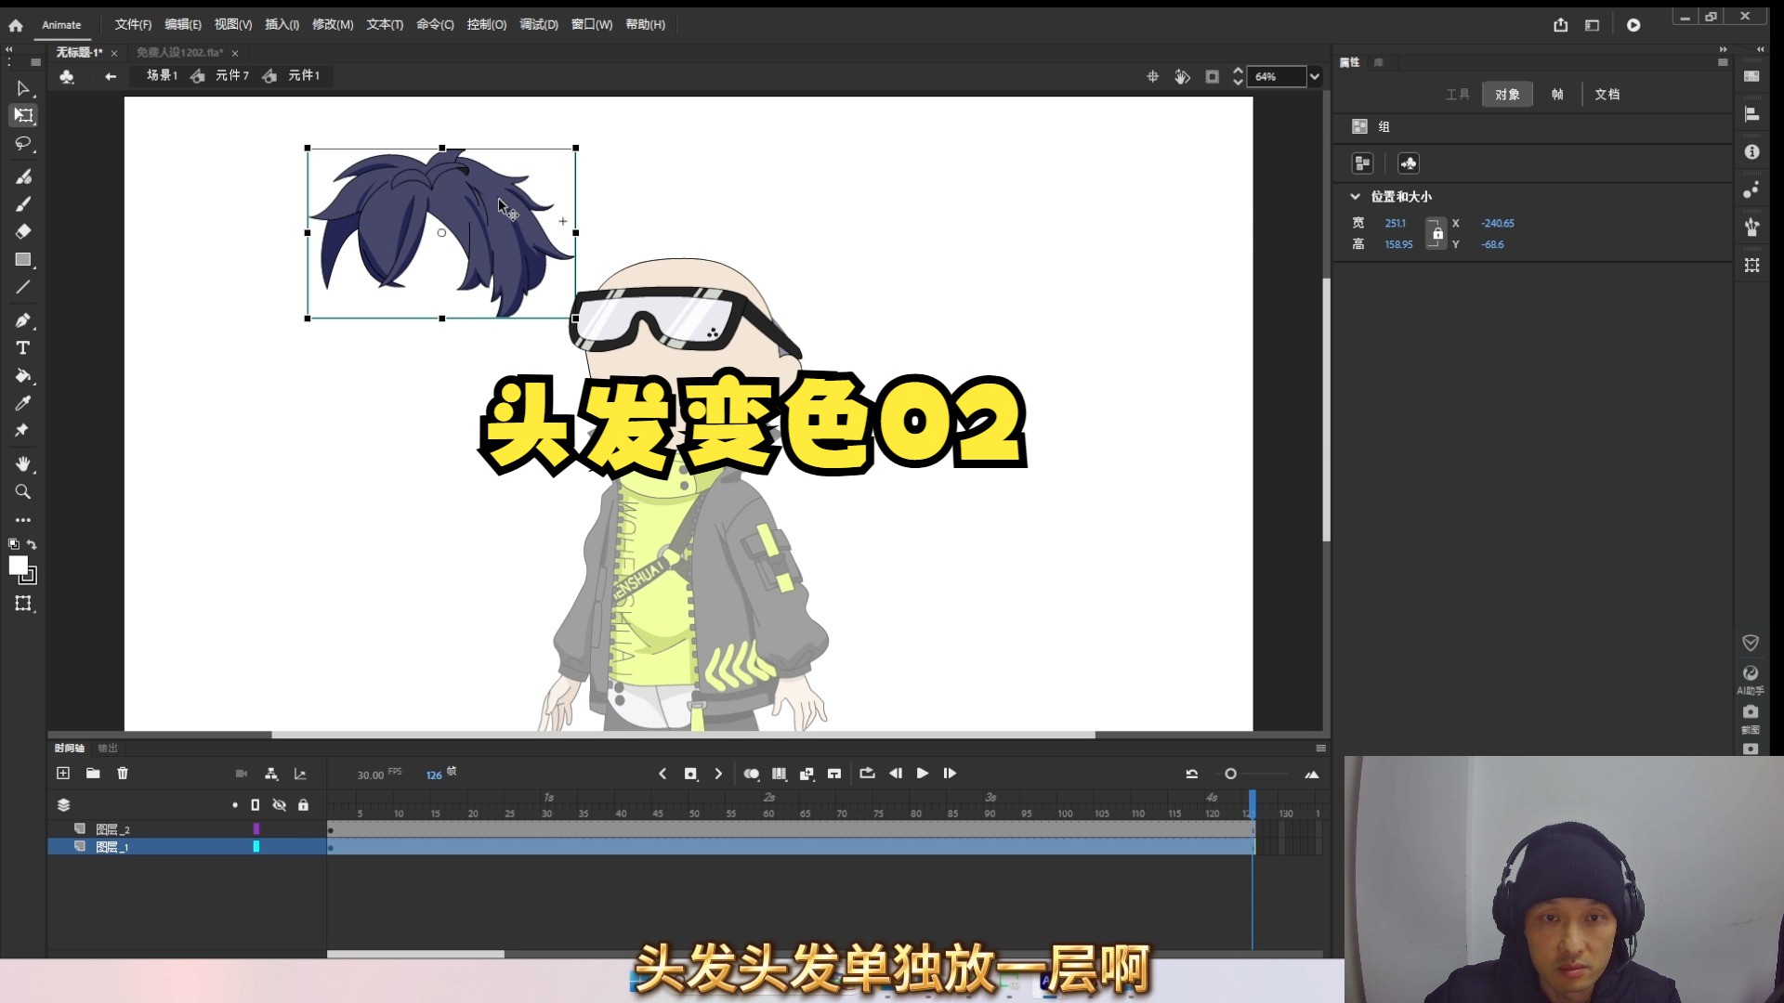Lock layer 图层_1
Screen dimensions: 1784x1003
pos(304,846)
